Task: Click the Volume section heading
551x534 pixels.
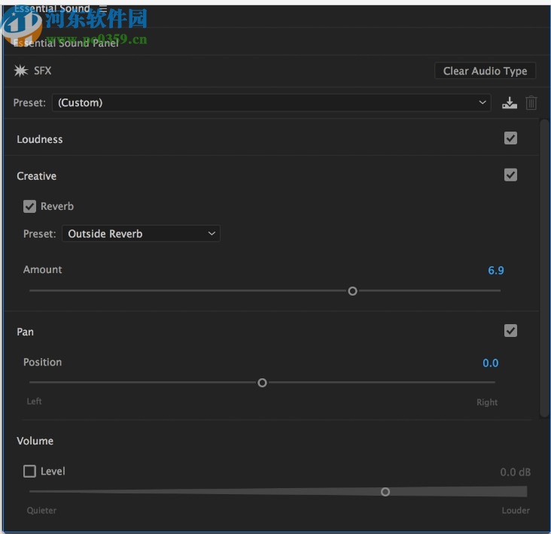Action: pyautogui.click(x=35, y=441)
